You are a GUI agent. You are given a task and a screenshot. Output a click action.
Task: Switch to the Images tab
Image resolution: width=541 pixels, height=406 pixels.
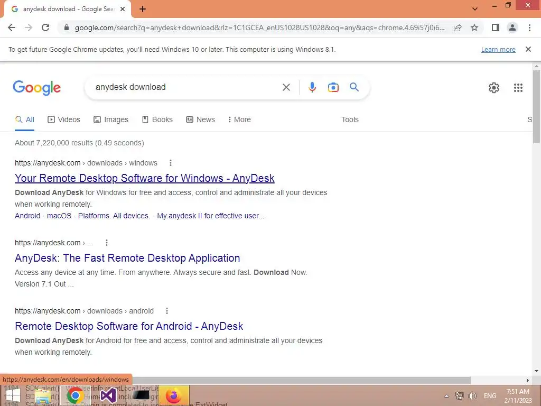click(x=111, y=120)
